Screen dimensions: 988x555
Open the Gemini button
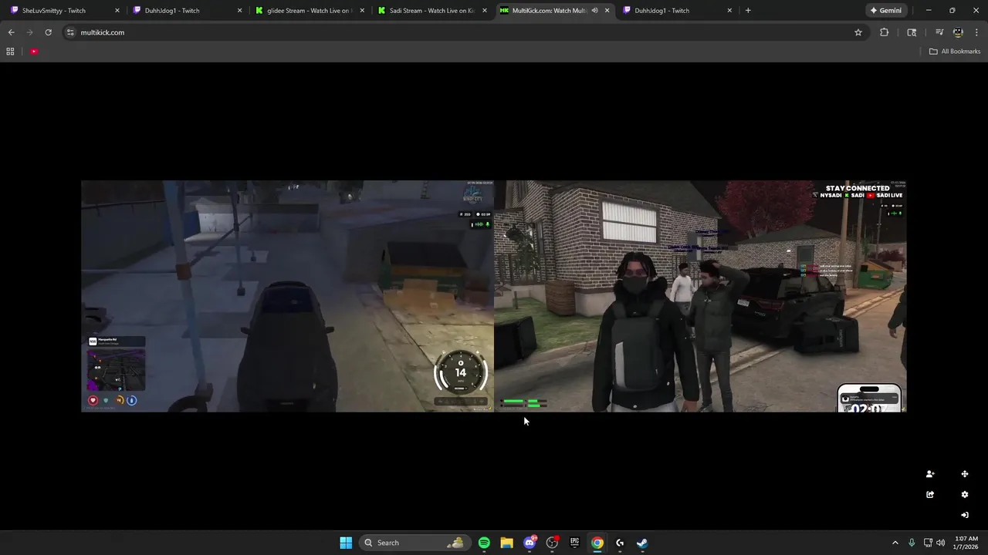[x=886, y=11]
